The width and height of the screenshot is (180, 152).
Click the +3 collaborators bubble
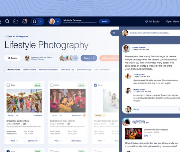tap(75, 58)
